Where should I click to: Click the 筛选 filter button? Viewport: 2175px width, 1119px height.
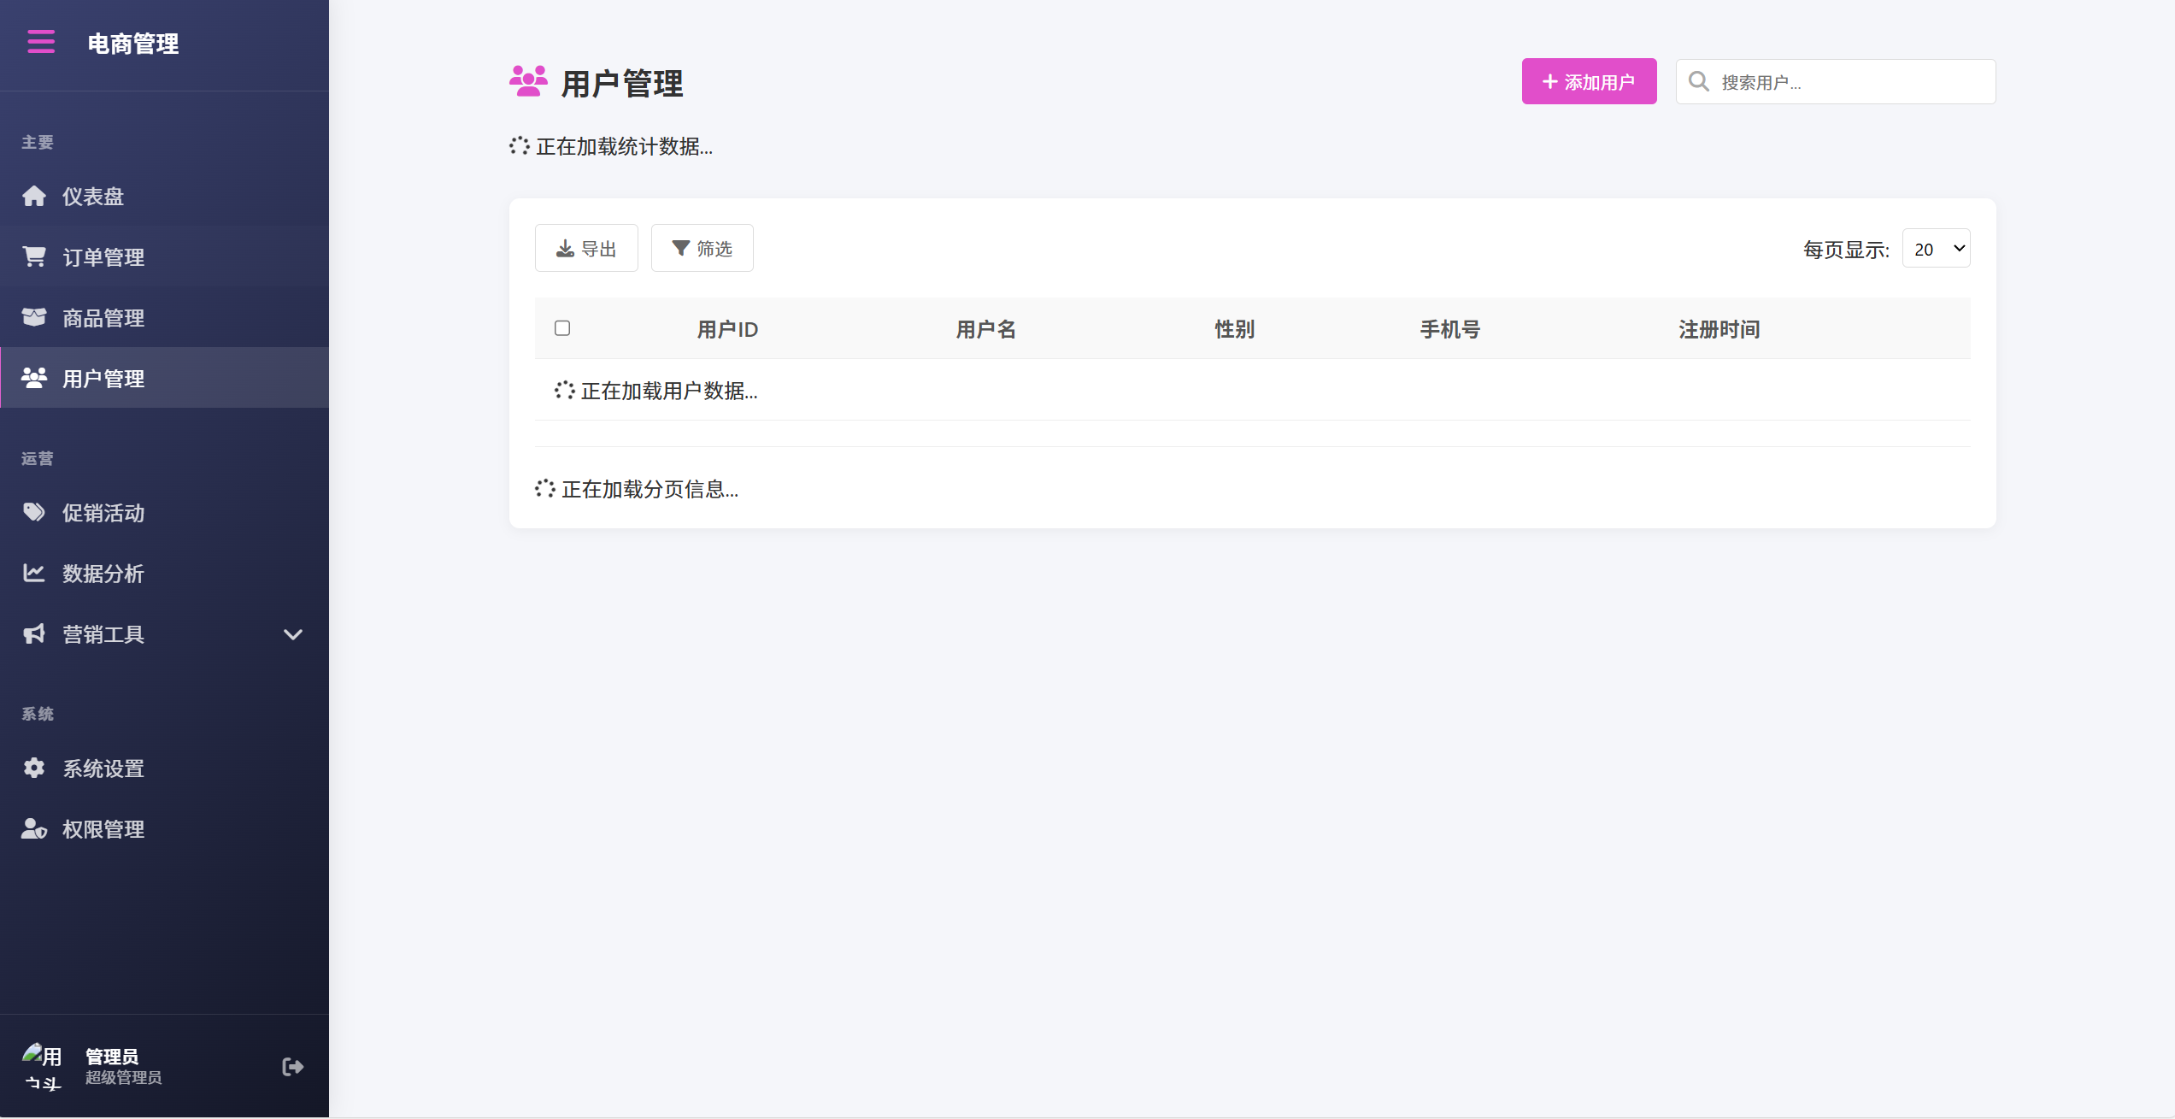702,249
